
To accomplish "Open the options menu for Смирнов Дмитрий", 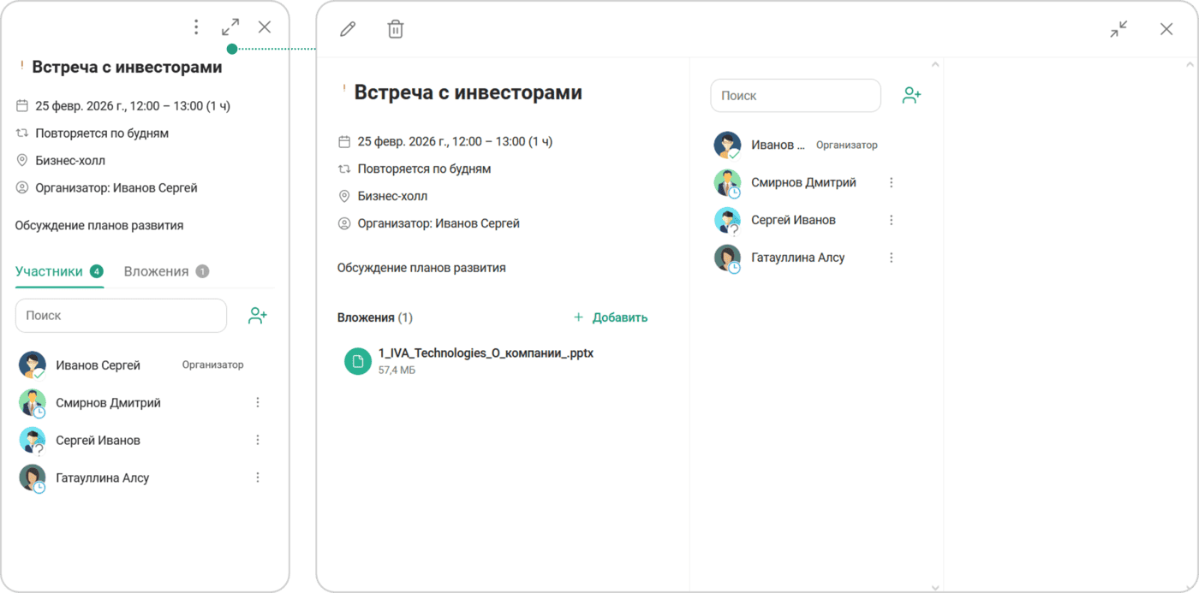I will coord(891,181).
